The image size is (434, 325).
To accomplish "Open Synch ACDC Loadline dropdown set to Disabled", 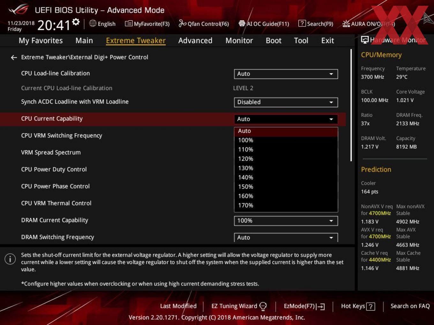I will click(x=286, y=102).
